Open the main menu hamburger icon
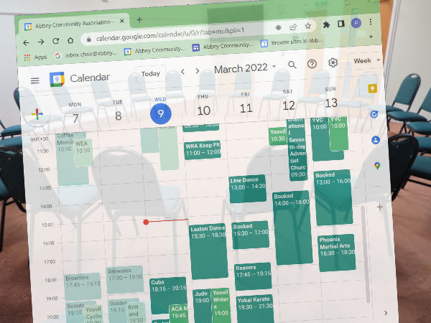 [x=34, y=80]
